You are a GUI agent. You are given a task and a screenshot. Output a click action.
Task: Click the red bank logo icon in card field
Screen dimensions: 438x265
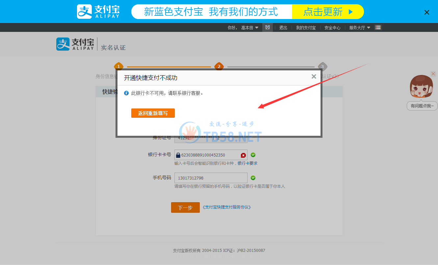243,155
